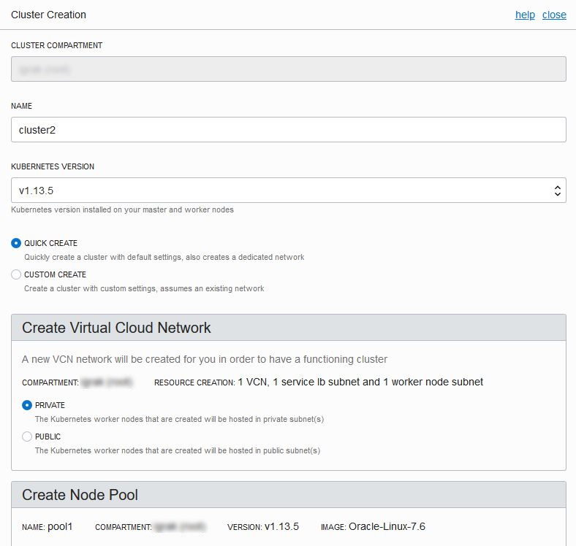The width and height of the screenshot is (576, 546).
Task: Click the close link in the header
Action: (x=554, y=15)
